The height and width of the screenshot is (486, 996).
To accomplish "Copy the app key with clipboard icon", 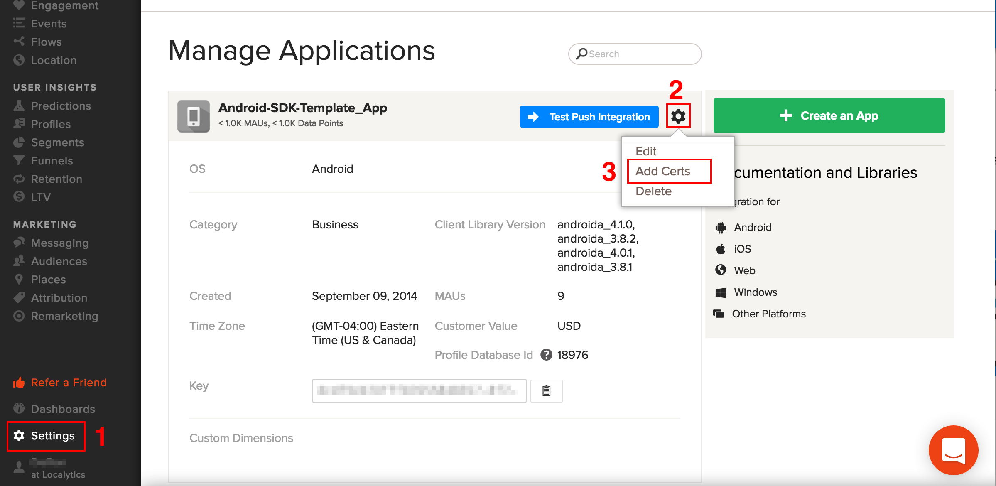I will click(x=546, y=391).
